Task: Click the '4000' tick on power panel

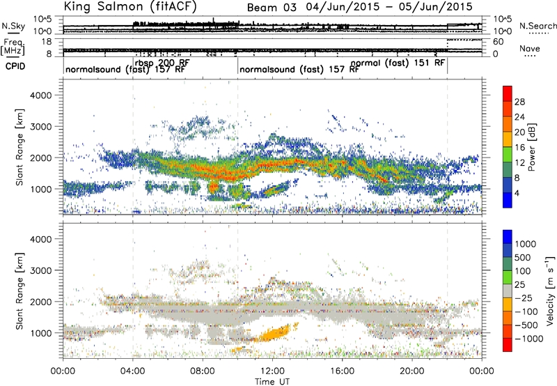Action: tap(40, 95)
